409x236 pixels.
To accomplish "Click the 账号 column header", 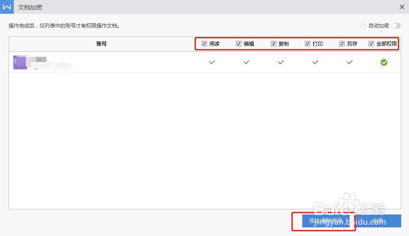I will [102, 43].
